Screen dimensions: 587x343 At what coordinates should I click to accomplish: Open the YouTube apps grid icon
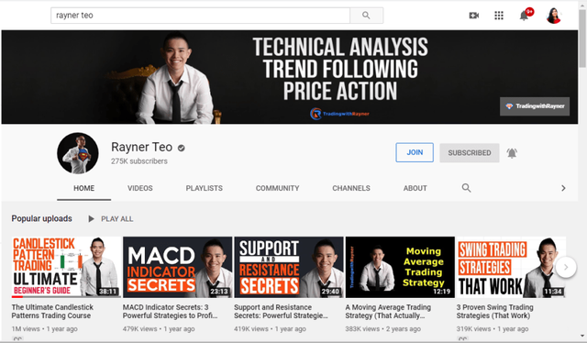[x=499, y=16]
